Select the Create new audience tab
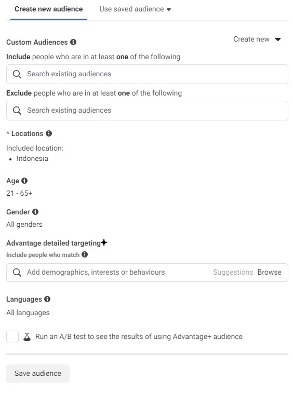This screenshot has height=393, width=293. pyautogui.click(x=49, y=9)
